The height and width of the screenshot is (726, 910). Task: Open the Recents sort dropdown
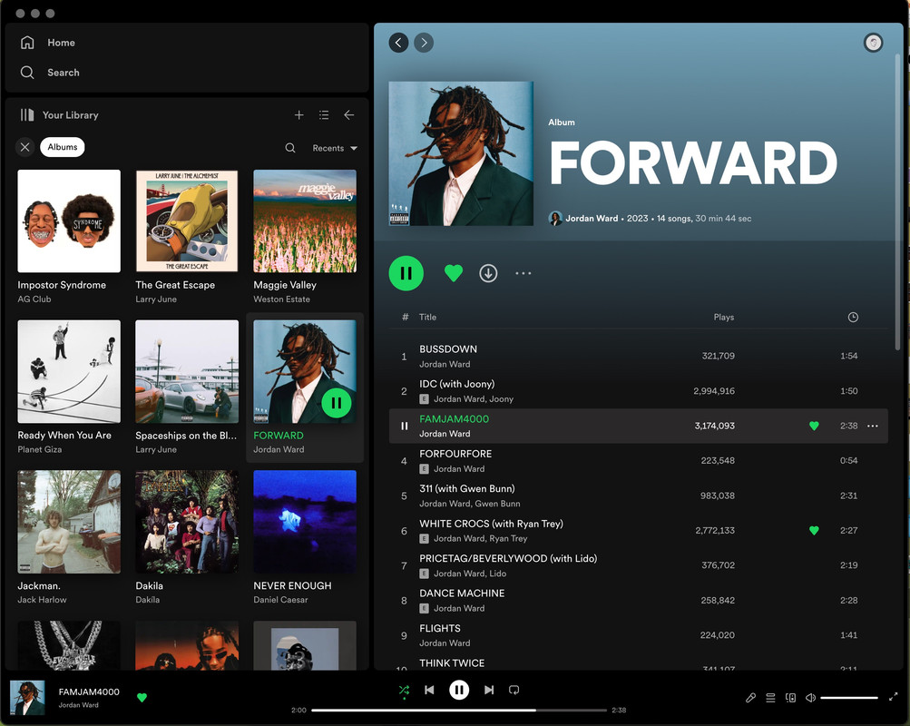click(335, 148)
